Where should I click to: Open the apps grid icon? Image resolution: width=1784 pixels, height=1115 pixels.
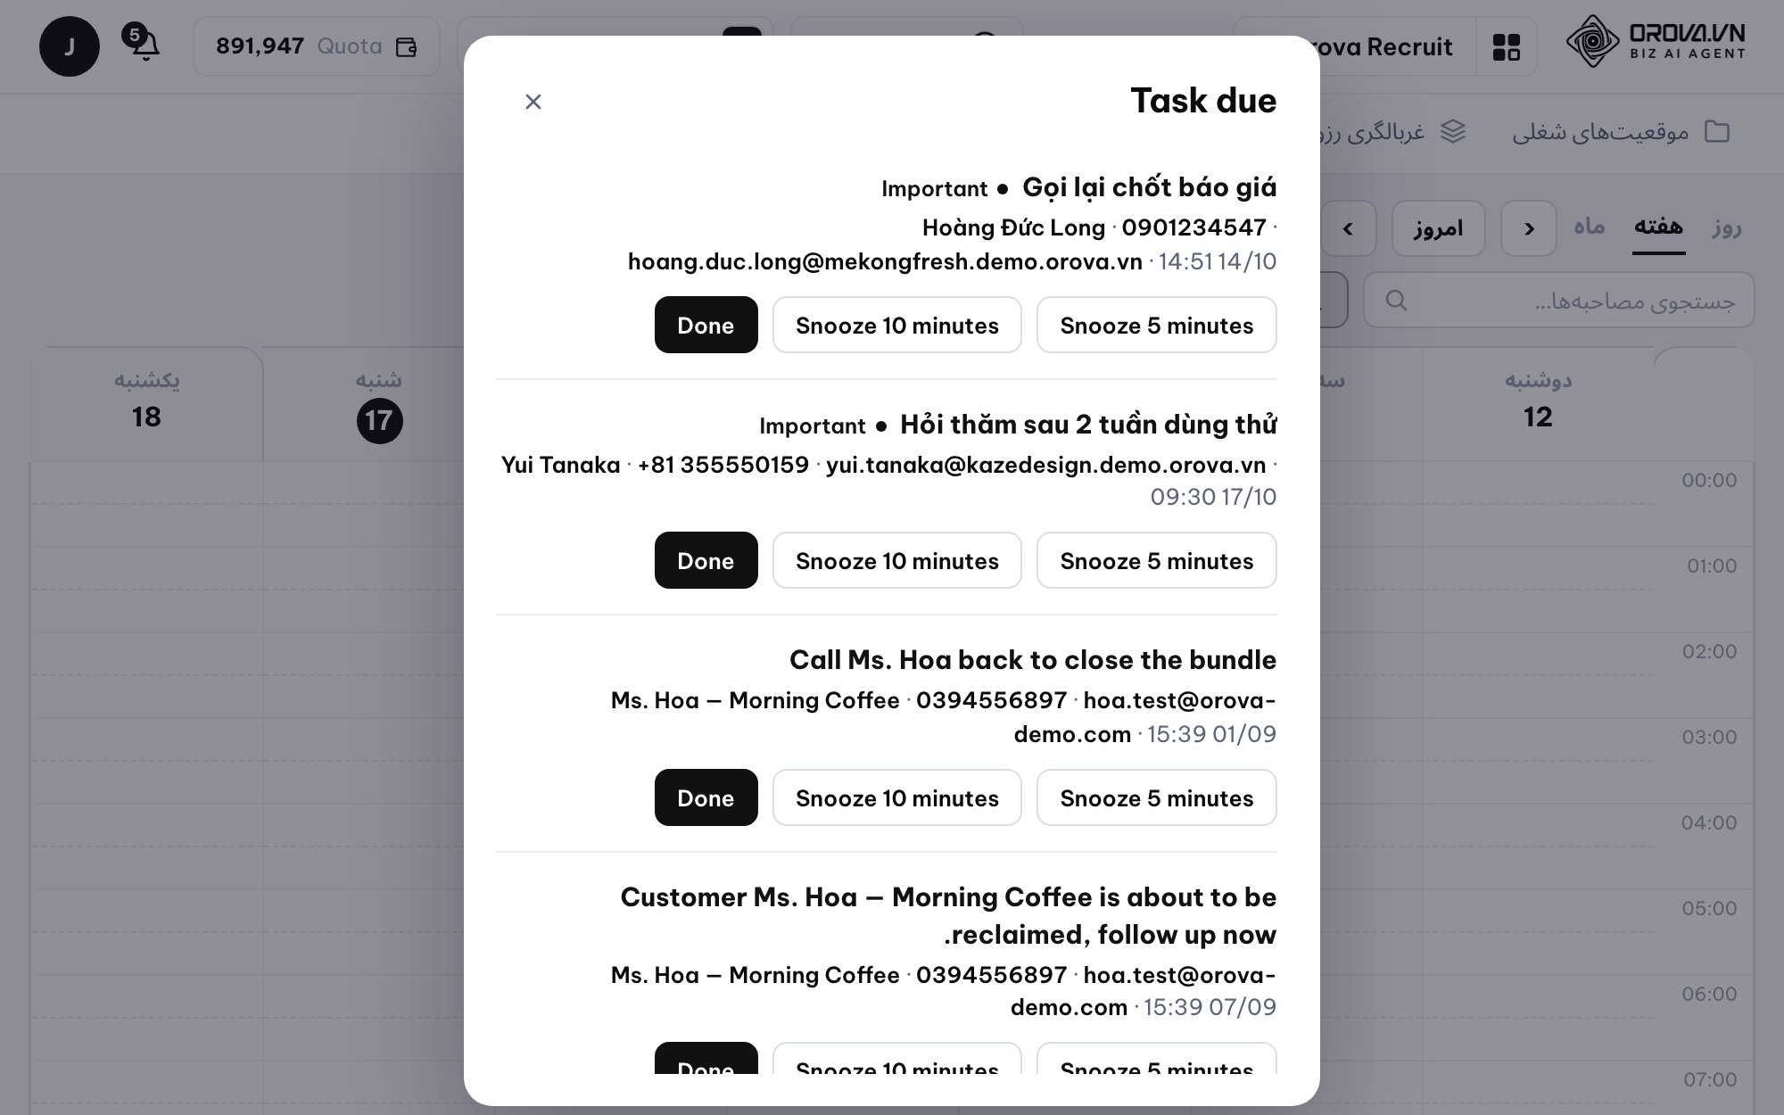(1507, 46)
